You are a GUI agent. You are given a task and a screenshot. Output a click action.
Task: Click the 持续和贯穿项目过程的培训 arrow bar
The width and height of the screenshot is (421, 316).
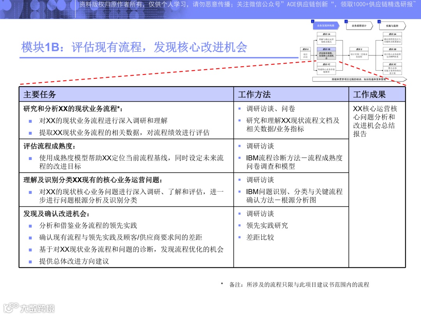point(359,79)
